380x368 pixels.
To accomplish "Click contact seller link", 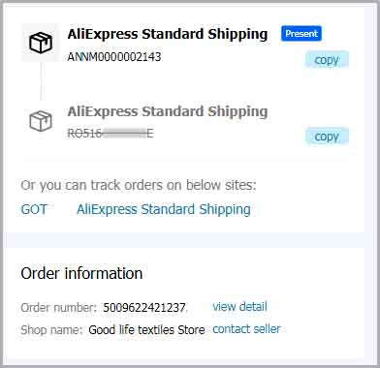I will [x=246, y=329].
